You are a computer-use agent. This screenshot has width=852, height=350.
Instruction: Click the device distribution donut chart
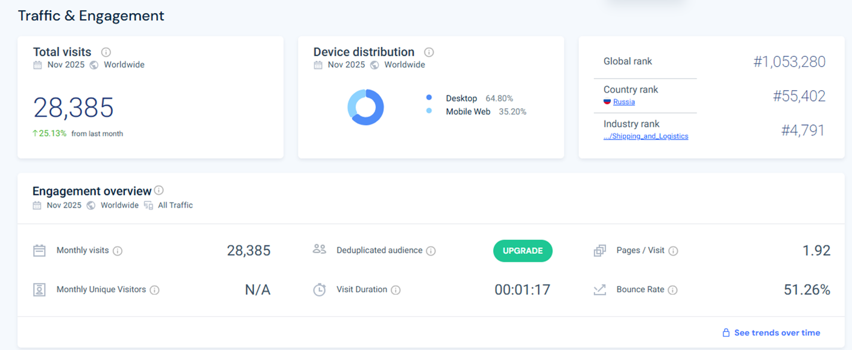[365, 107]
